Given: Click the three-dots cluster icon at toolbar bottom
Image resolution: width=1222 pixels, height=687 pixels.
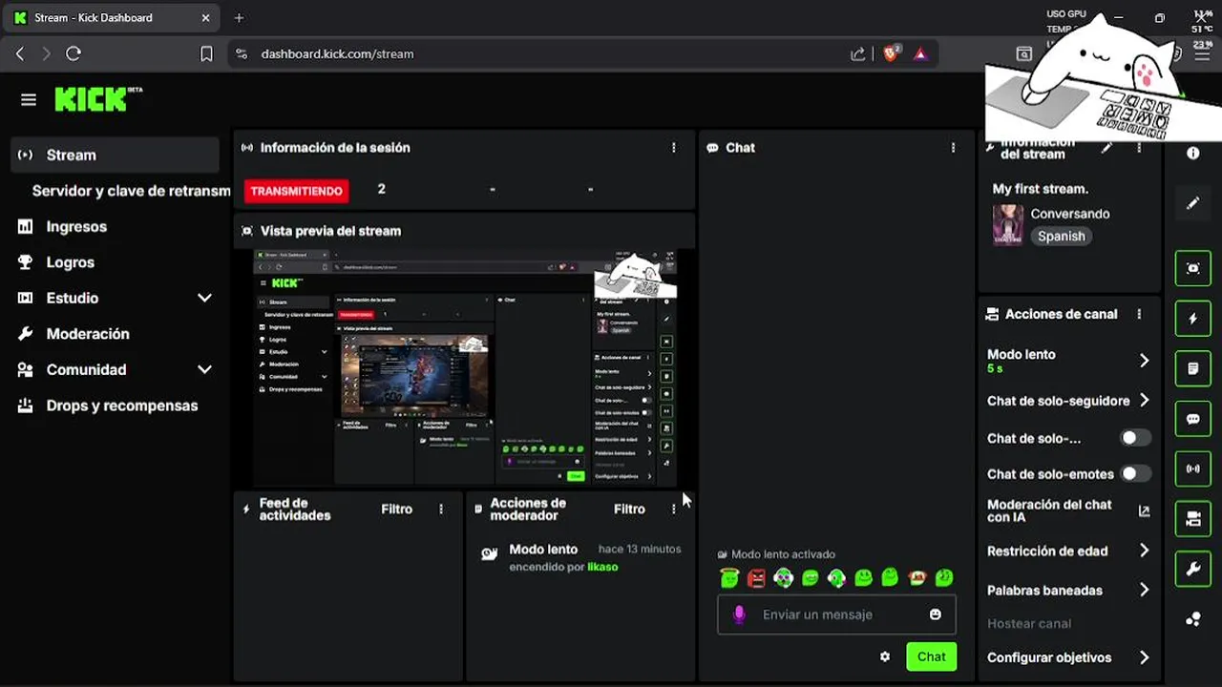Looking at the screenshot, I should tap(1192, 619).
